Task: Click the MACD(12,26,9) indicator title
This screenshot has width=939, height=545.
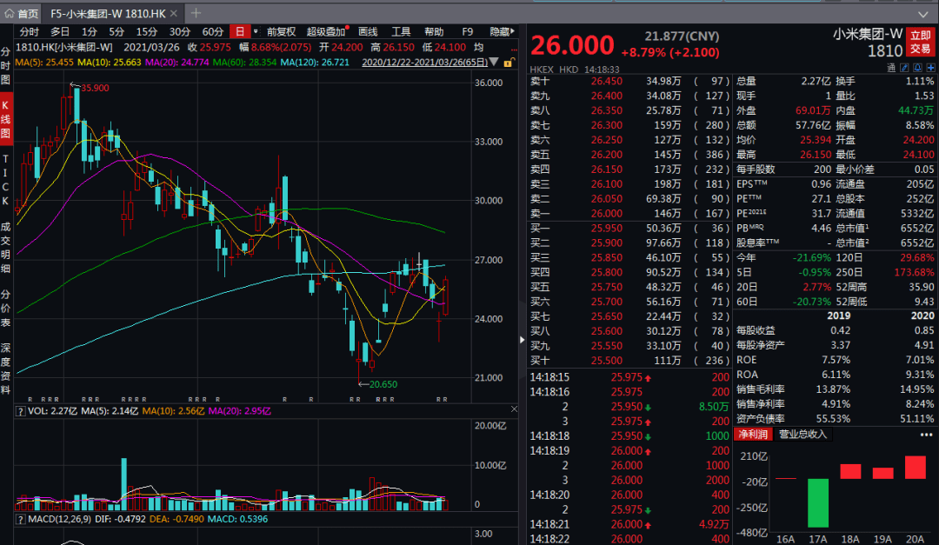Action: [59, 519]
